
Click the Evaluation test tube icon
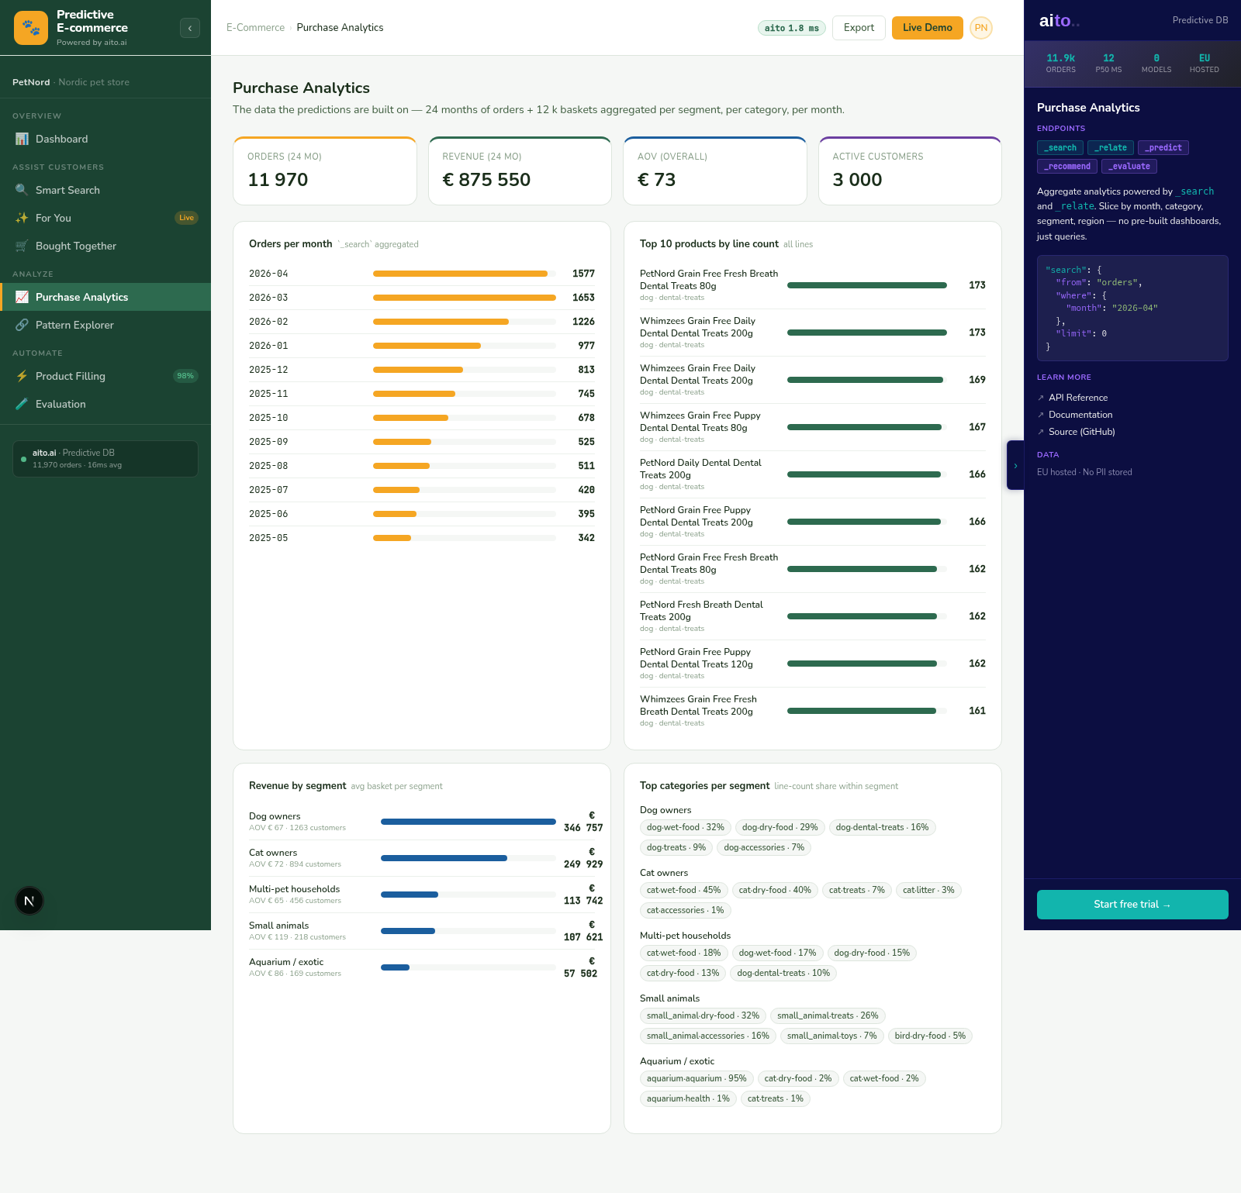(22, 404)
